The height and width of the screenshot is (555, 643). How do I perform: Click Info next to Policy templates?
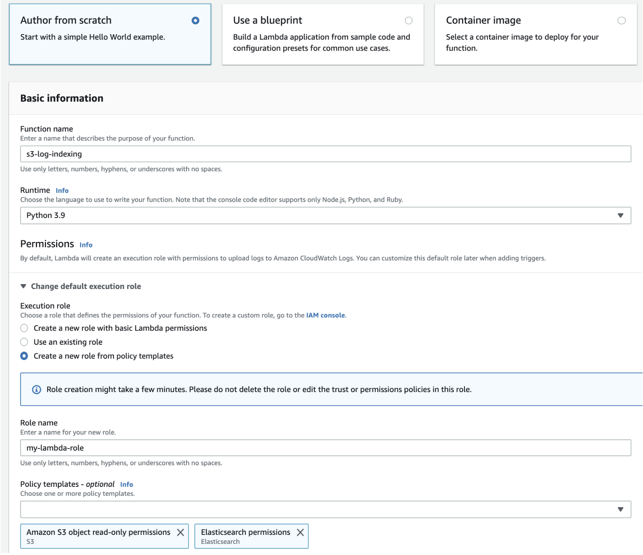126,484
